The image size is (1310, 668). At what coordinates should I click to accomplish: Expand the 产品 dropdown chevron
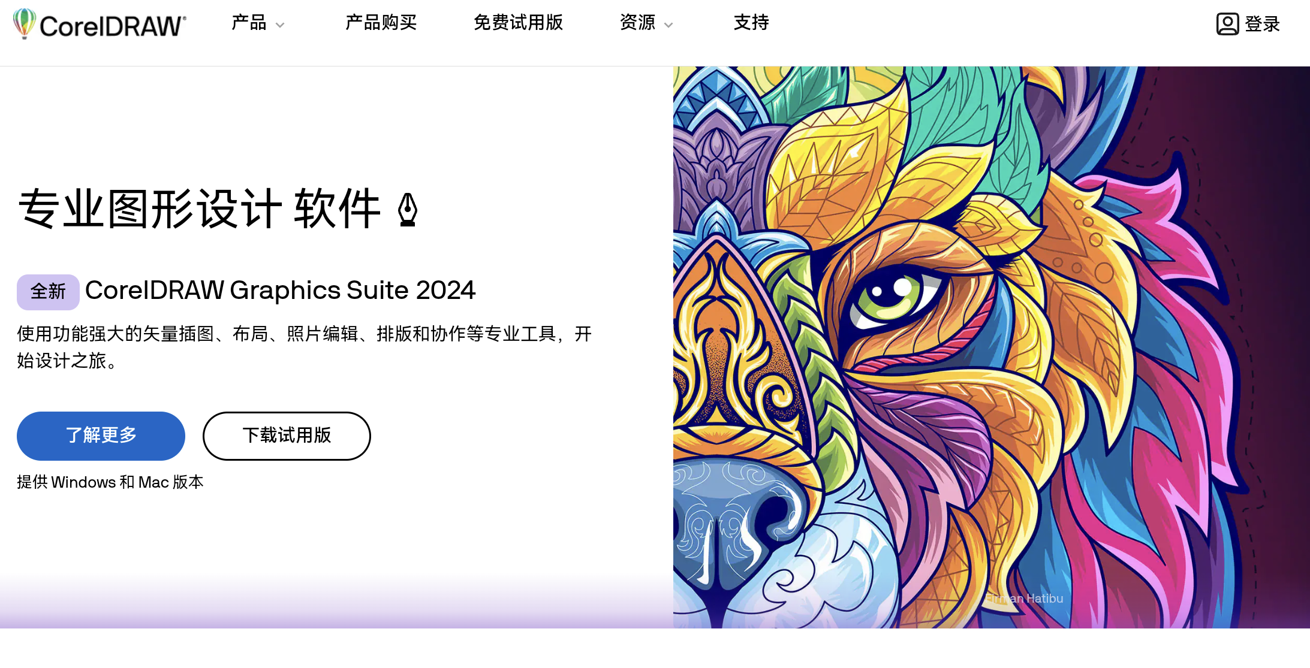280,25
